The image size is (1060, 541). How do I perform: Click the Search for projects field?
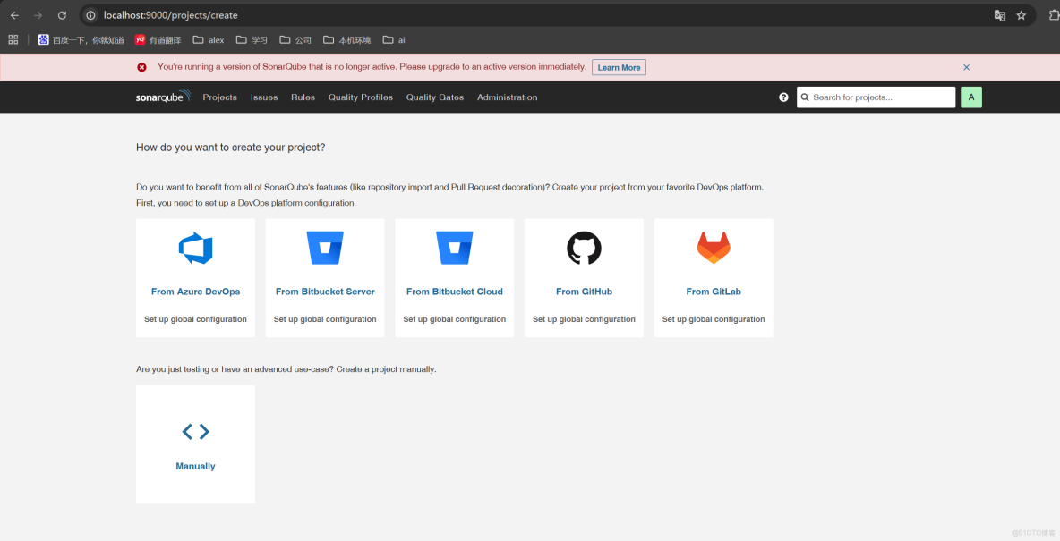pyautogui.click(x=876, y=97)
